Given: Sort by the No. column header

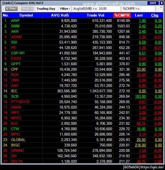Looking at the screenshot, I should pos(6,15).
